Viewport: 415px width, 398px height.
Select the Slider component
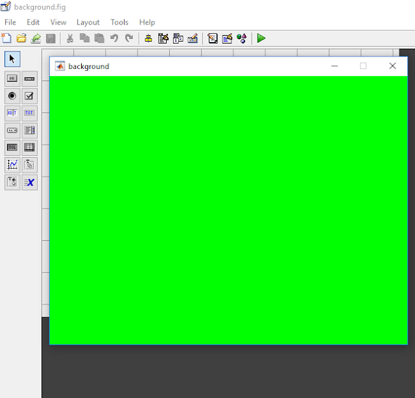pos(29,79)
